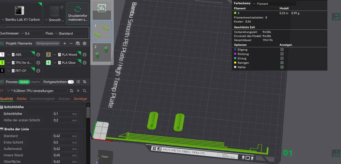The image size is (341, 164).
Task: Select plate 1 thumbnail
Action: pyautogui.click(x=102, y=31)
